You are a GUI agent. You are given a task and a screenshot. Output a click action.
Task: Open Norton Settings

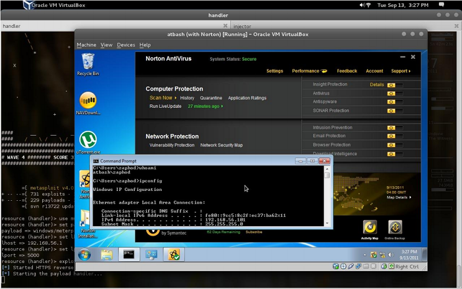pos(275,71)
